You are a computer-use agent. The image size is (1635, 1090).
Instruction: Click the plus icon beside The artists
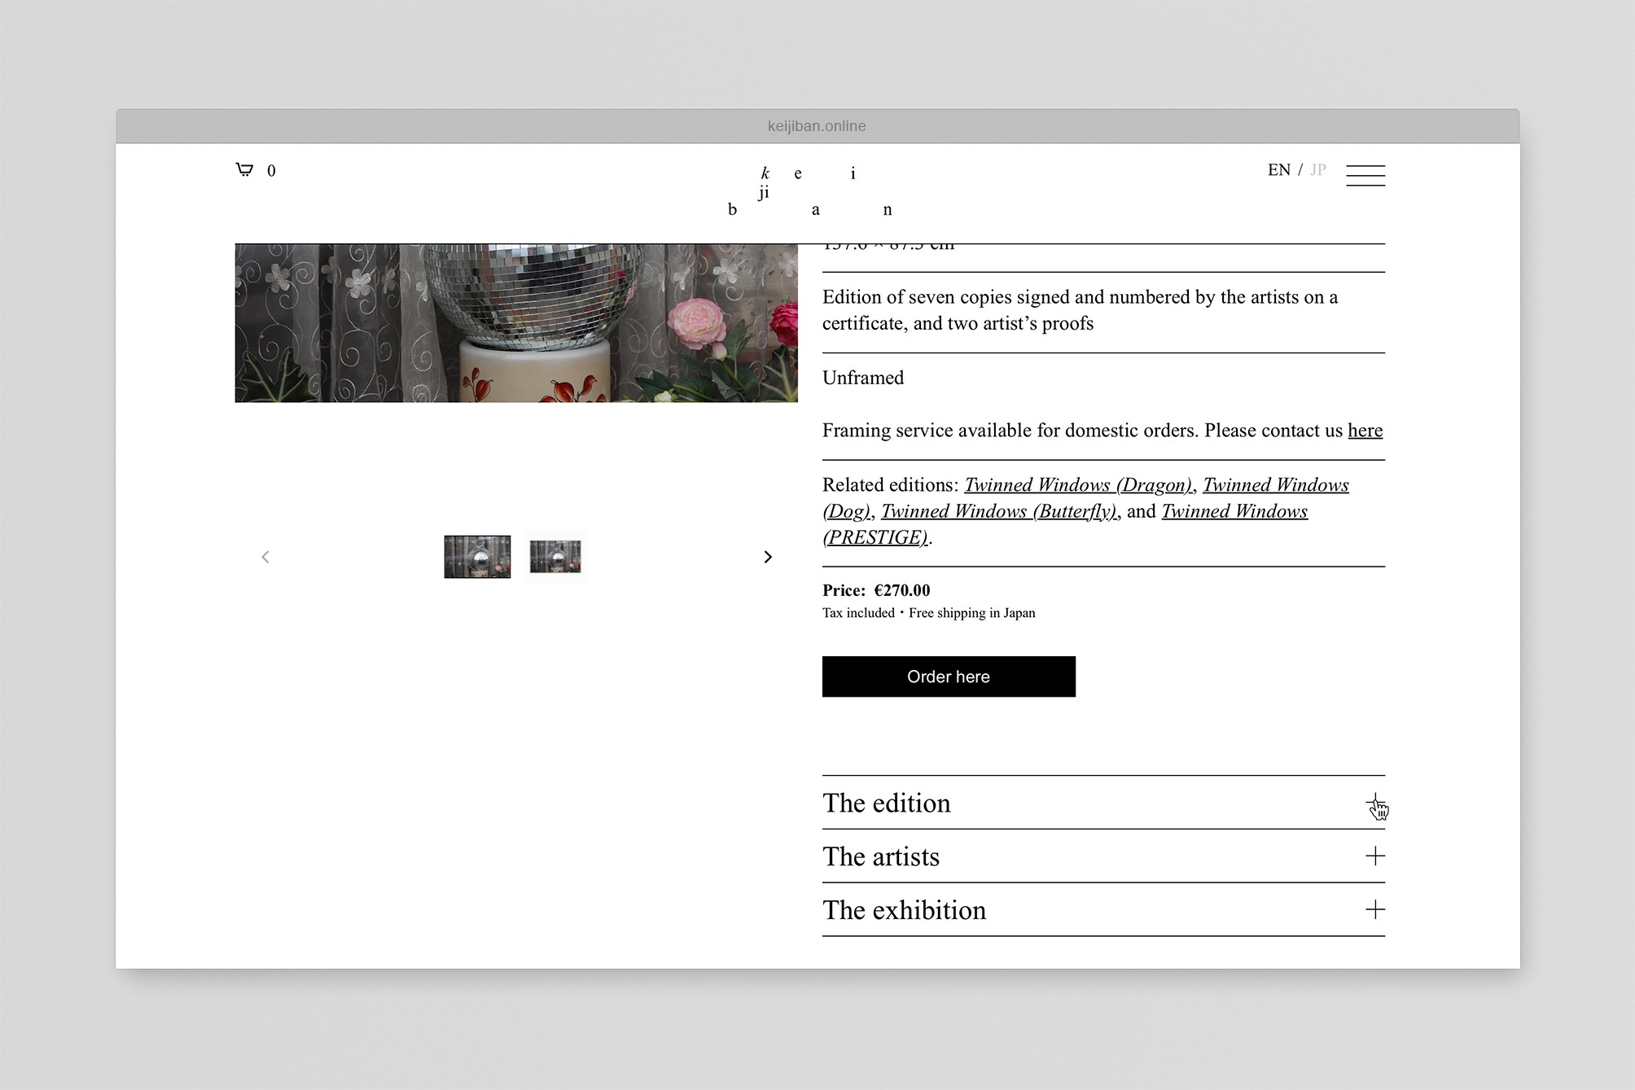tap(1375, 856)
